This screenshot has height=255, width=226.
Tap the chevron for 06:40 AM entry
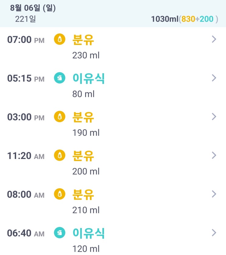[x=214, y=233]
